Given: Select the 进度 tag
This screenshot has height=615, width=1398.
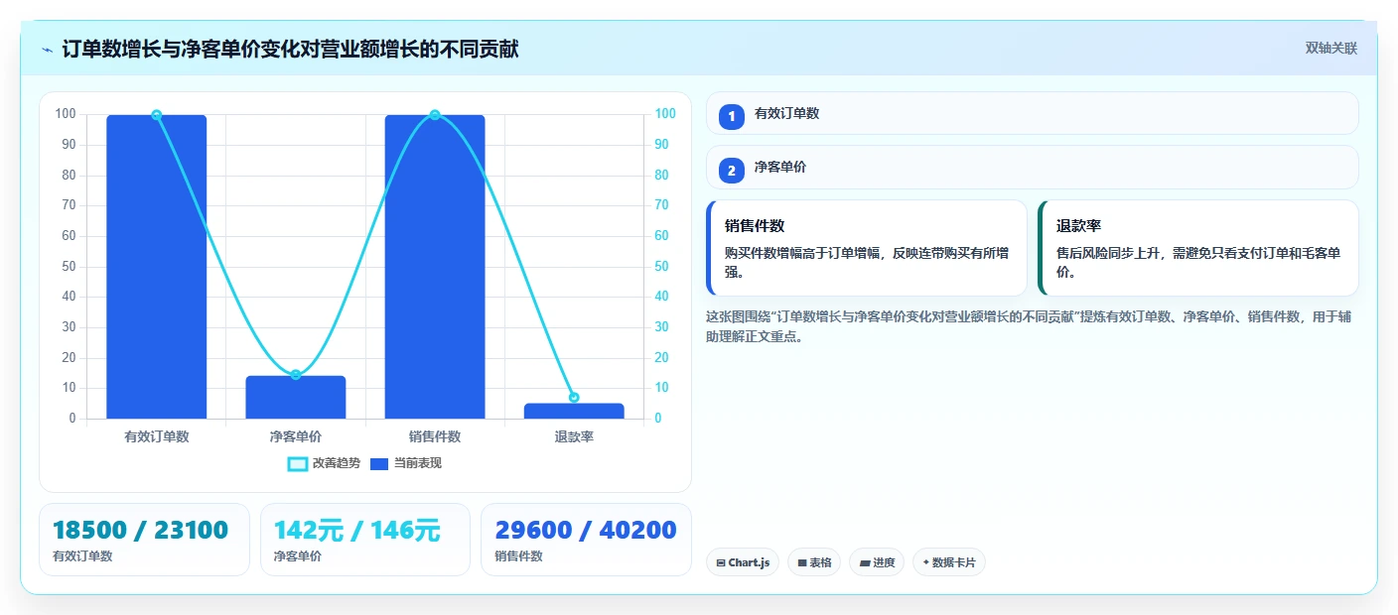Looking at the screenshot, I should (x=877, y=562).
